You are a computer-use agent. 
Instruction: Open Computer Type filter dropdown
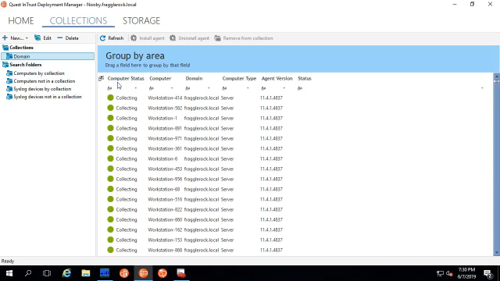pyautogui.click(x=248, y=88)
